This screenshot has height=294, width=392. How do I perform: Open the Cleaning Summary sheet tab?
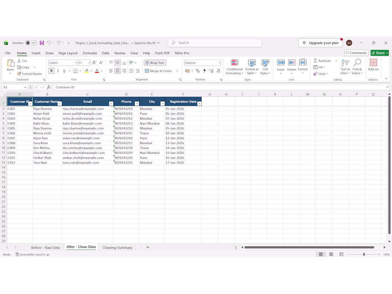coord(117,248)
